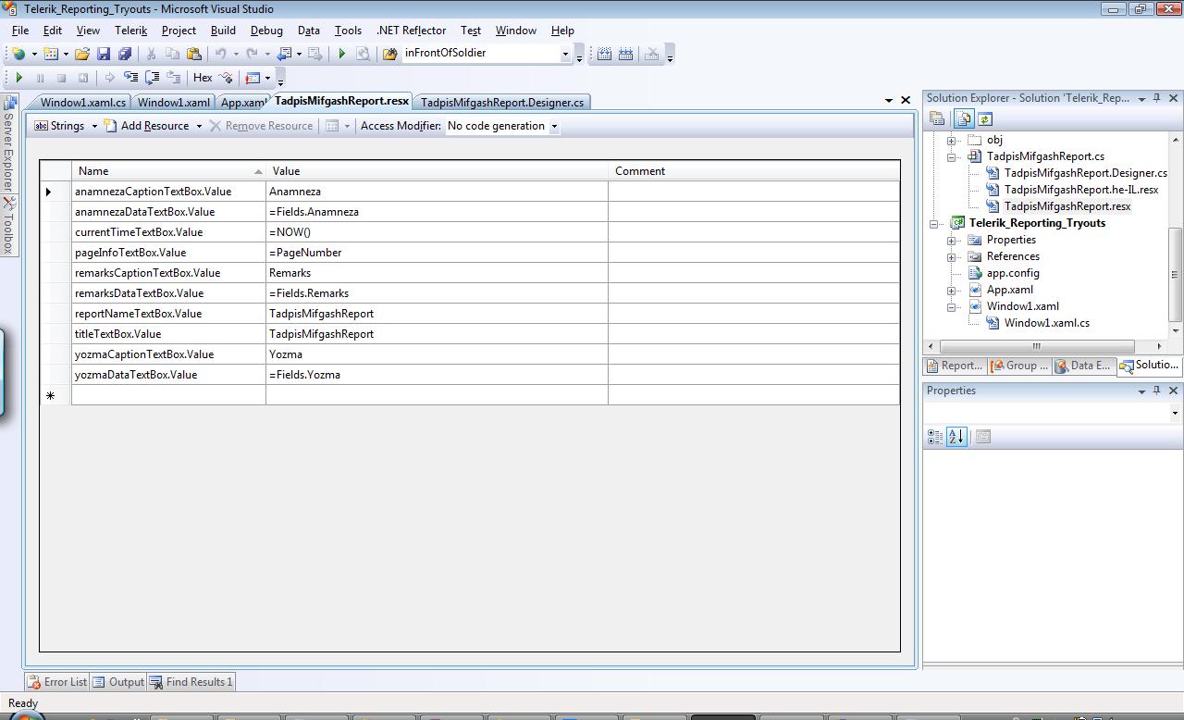This screenshot has width=1184, height=720.
Task: Click the Find in Files icon beside inFrontOfSoldier
Action: (390, 54)
